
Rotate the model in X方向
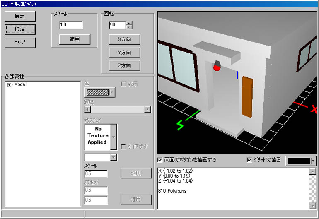coord(125,39)
